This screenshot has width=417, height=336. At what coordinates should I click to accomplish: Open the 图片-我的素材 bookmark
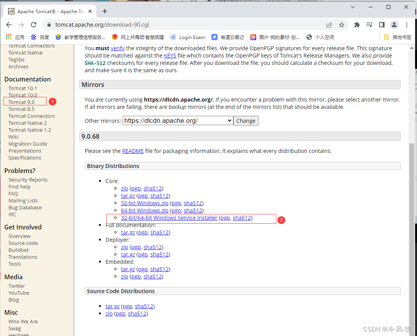[x=275, y=37]
